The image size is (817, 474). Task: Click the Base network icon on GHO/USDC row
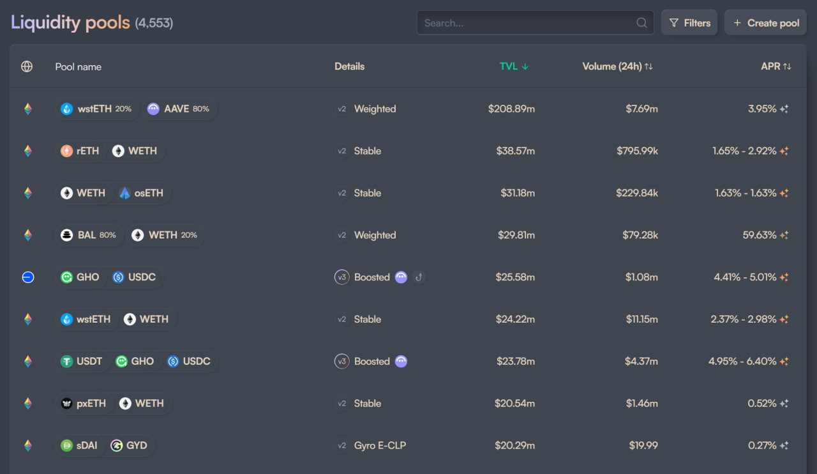pos(27,277)
